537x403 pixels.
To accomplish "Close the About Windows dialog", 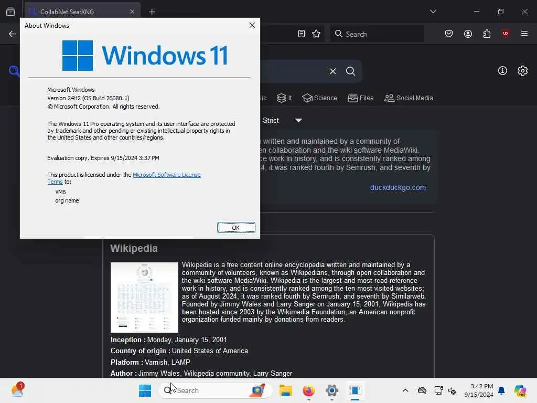I will click(252, 25).
